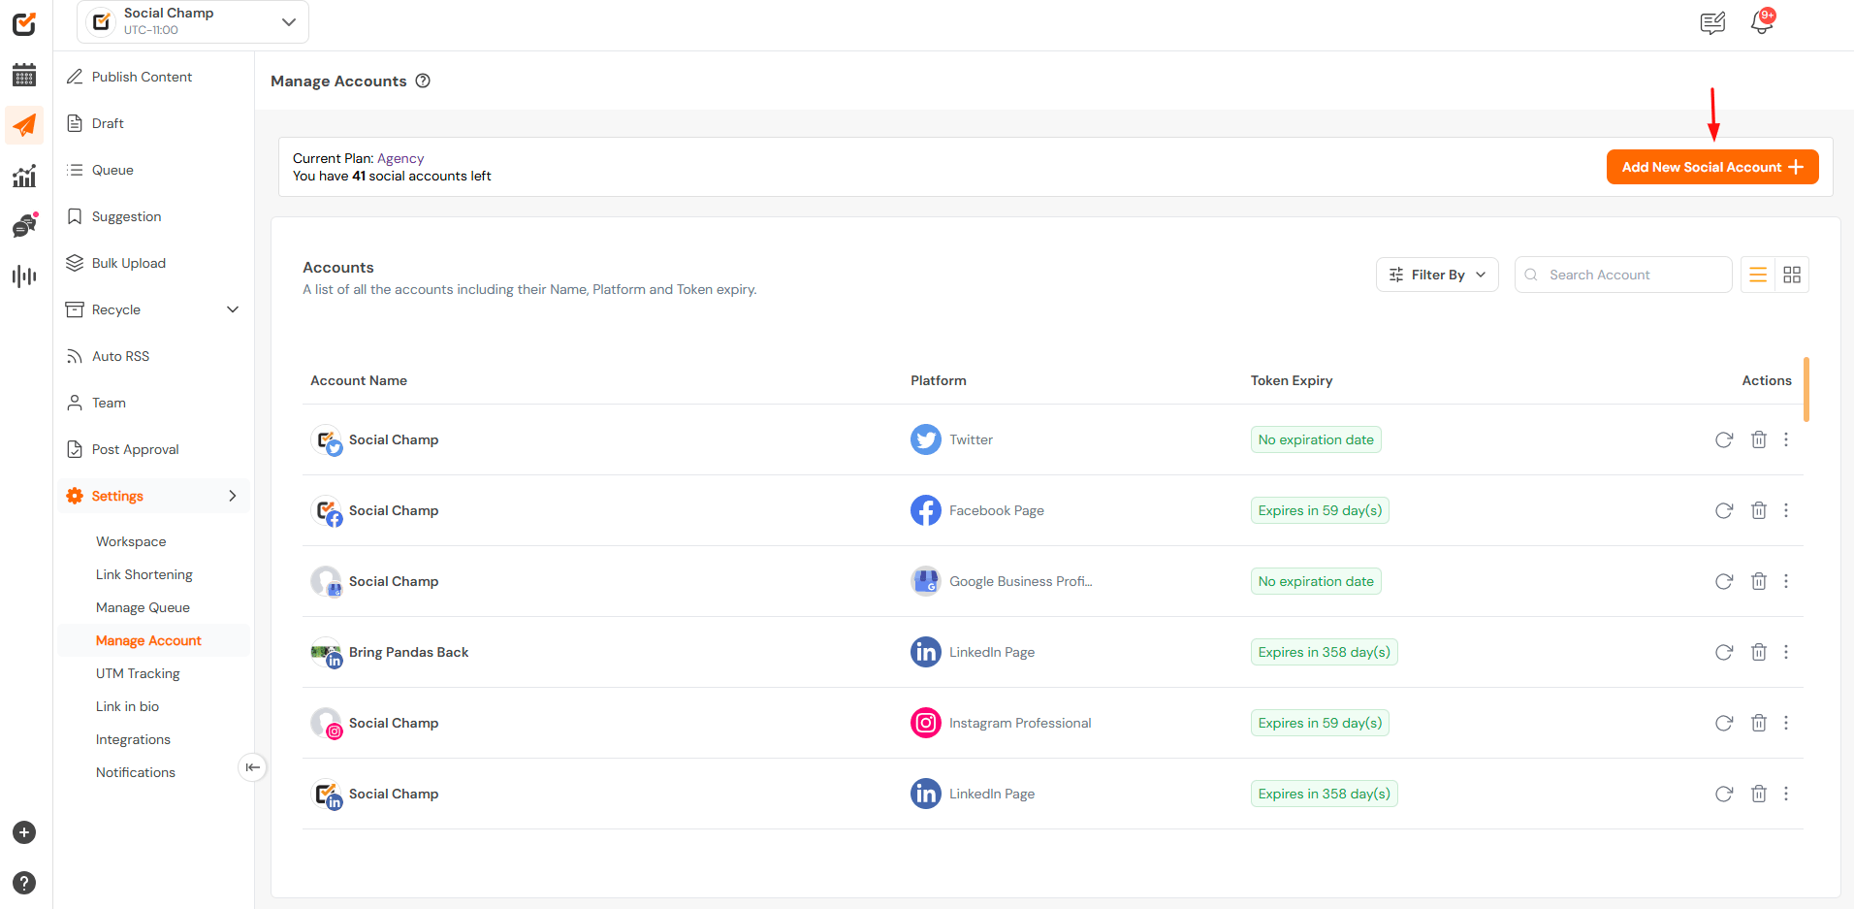This screenshot has width=1854, height=909.
Task: Click Add New Social Account button
Action: click(1712, 167)
